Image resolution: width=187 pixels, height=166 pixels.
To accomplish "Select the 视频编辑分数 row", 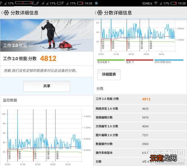I will [140, 118].
